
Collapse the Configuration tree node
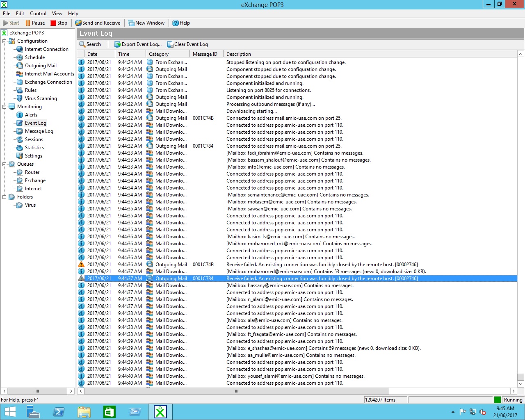[x=5, y=41]
